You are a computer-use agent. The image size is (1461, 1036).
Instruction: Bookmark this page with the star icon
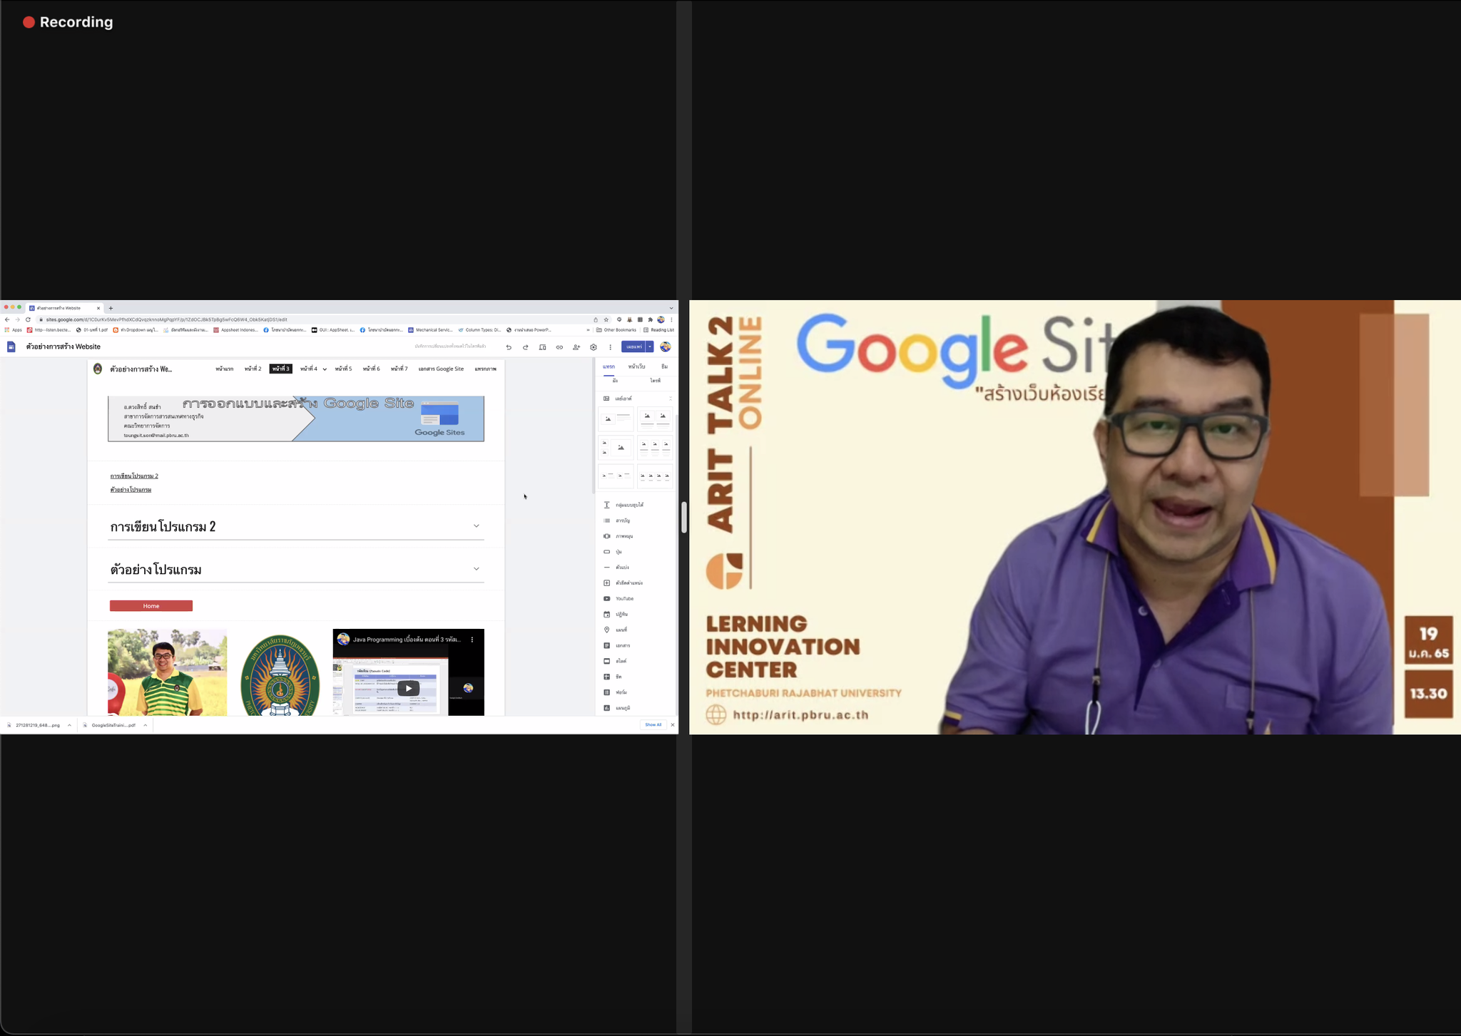click(606, 319)
